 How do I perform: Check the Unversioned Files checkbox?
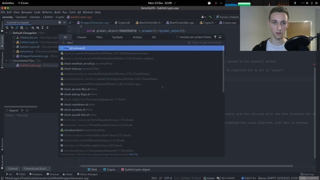[x=10, y=60]
